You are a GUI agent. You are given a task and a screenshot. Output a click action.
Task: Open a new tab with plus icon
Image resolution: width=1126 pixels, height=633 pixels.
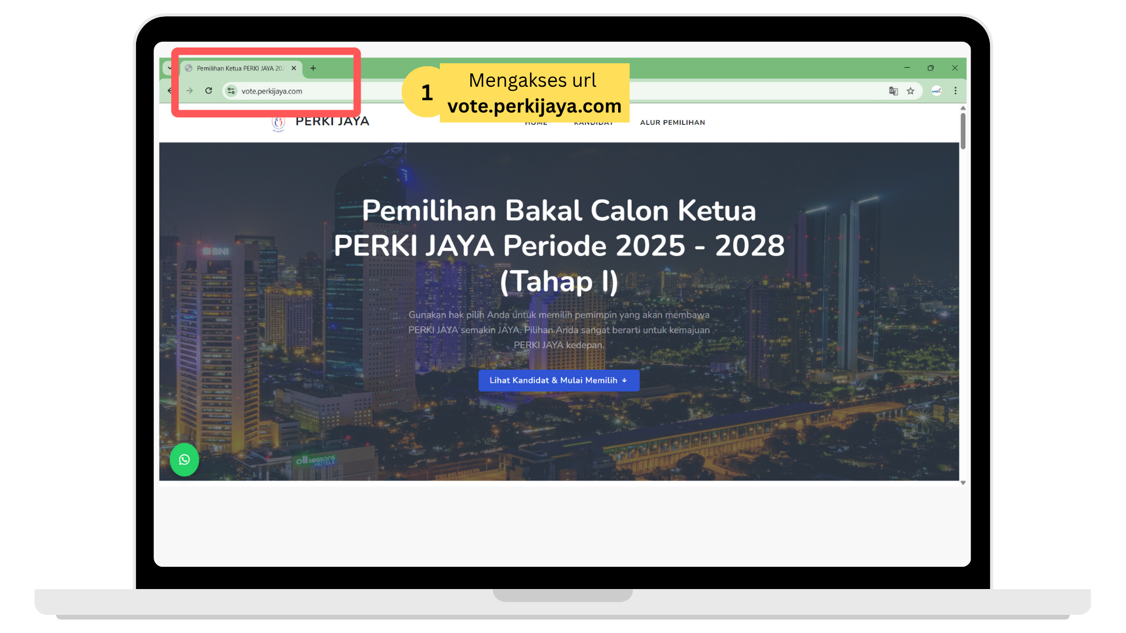coord(313,68)
